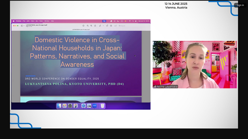Viewport: 248px width, 139px height.
Task: Select the Highlight pen tool
Action: click(x=100, y=26)
